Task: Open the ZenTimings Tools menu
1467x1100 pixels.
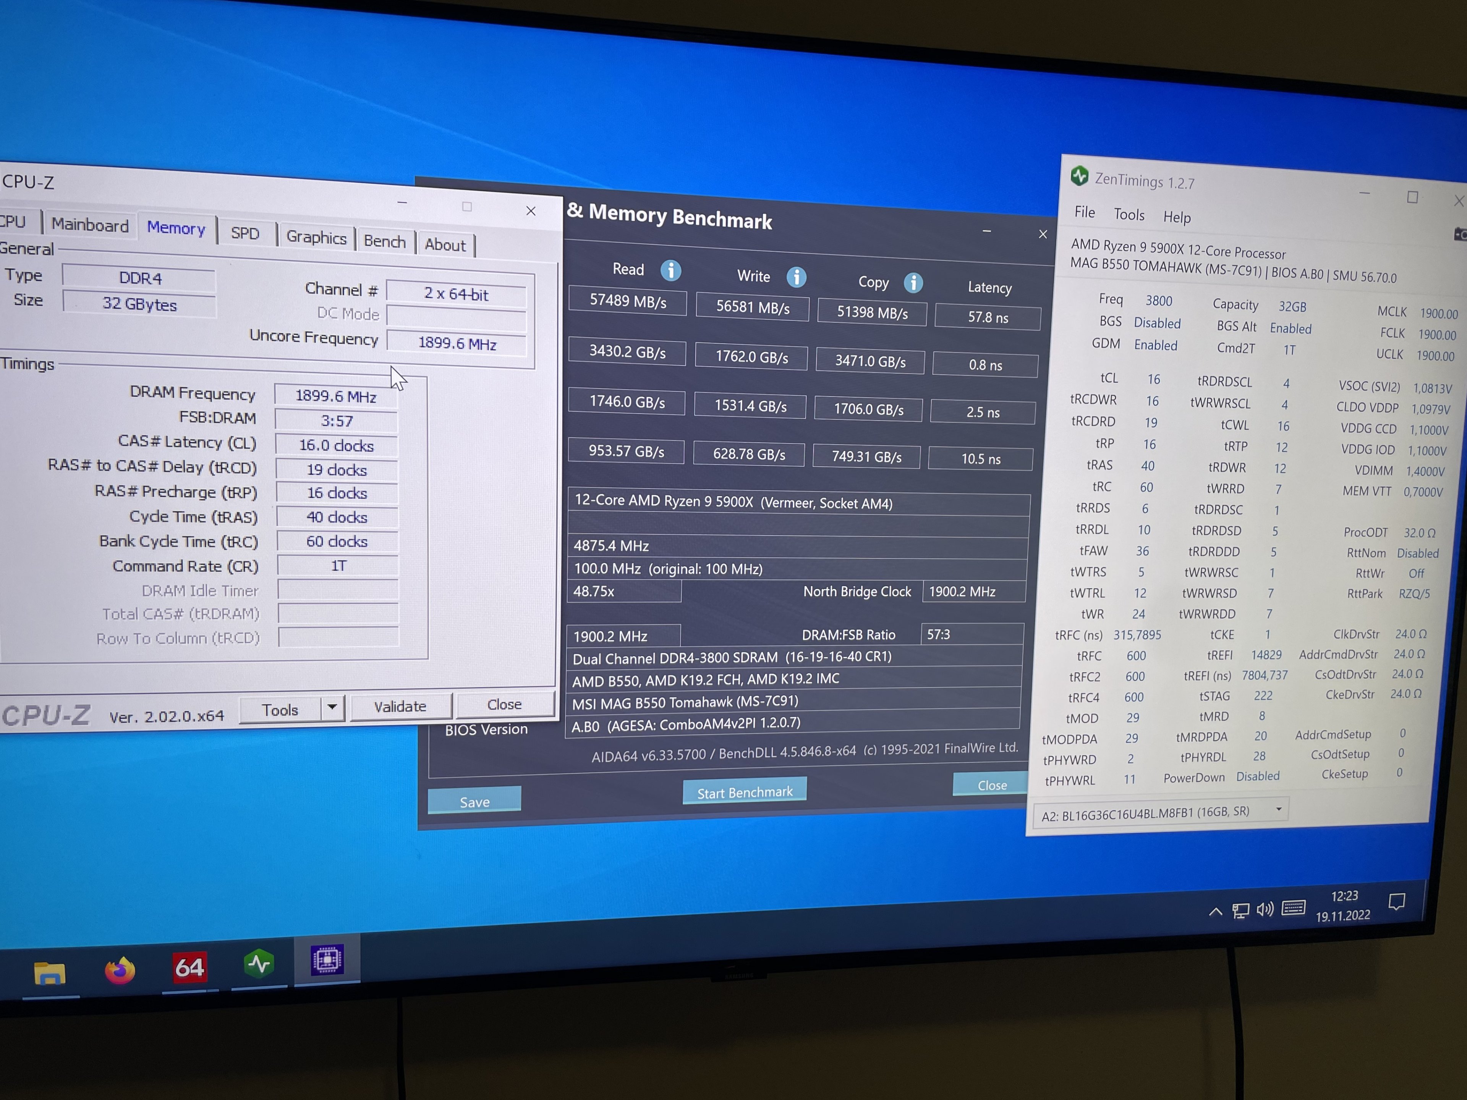Action: (x=1129, y=215)
